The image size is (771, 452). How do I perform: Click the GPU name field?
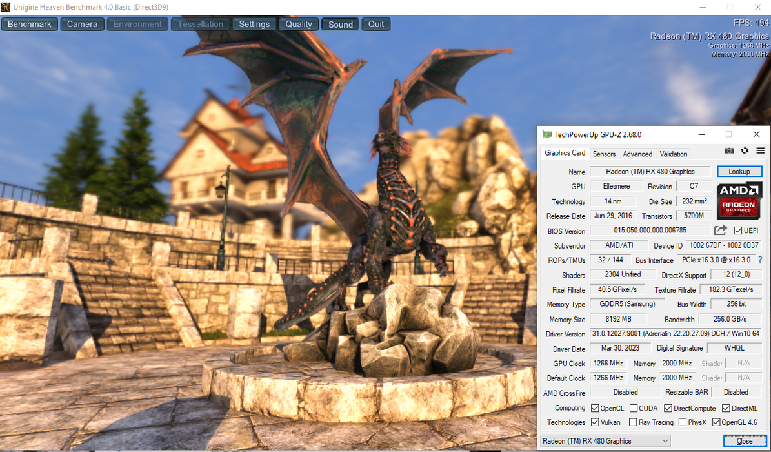tap(650, 171)
